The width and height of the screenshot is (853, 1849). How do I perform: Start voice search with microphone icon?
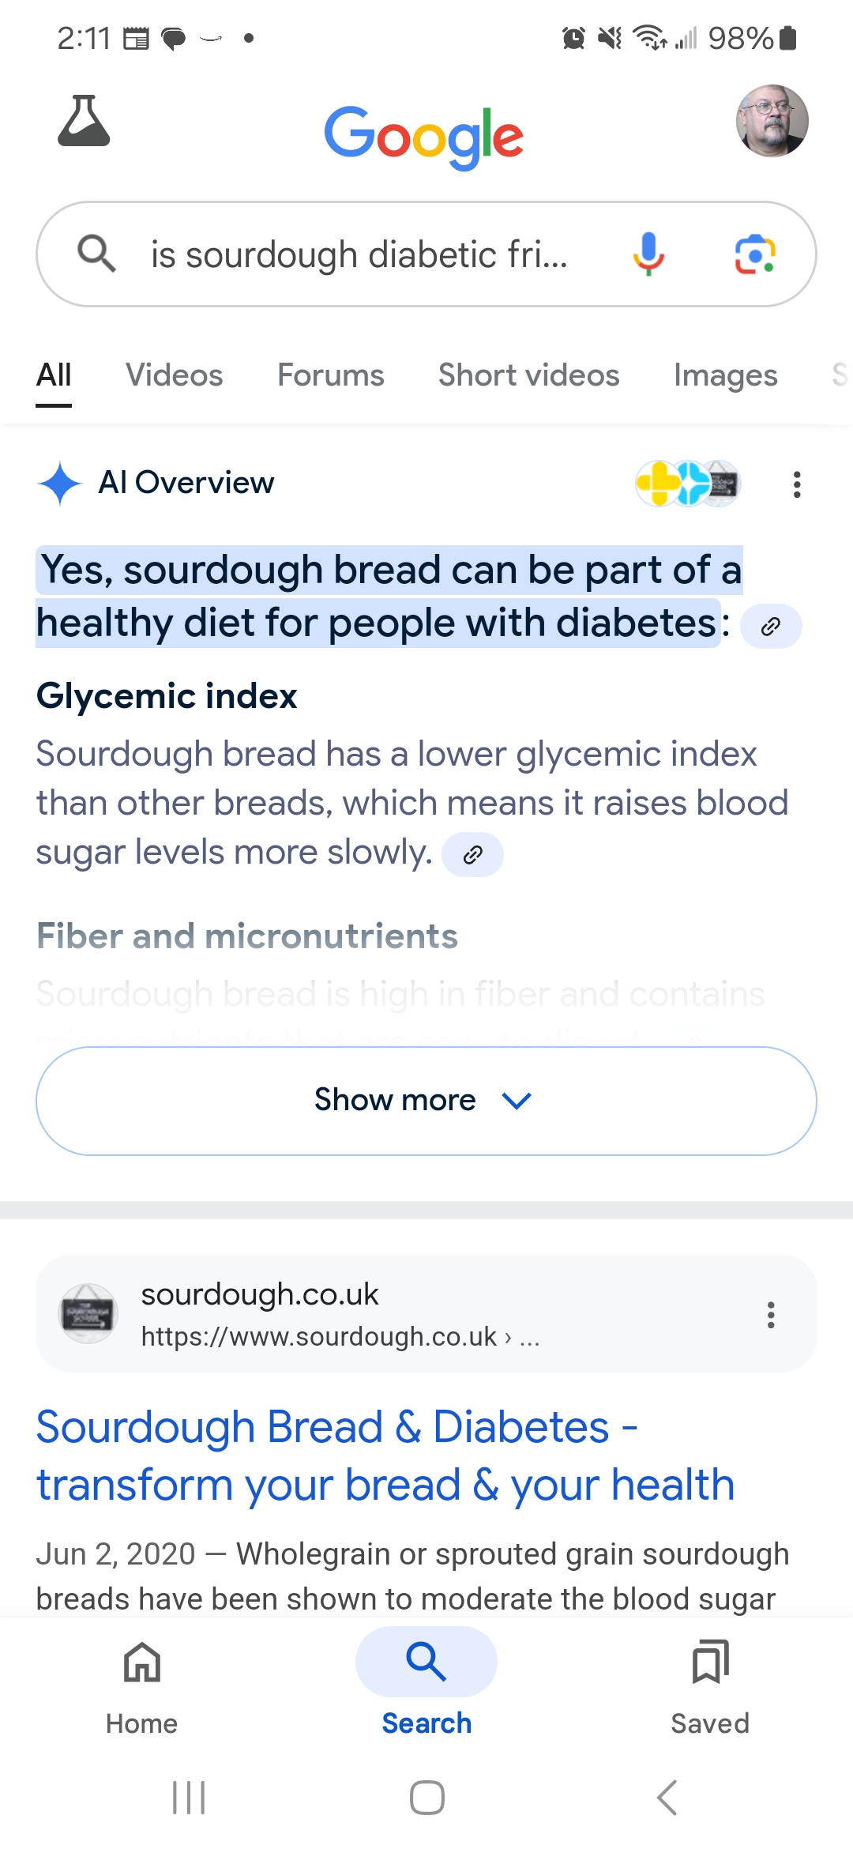click(x=648, y=254)
